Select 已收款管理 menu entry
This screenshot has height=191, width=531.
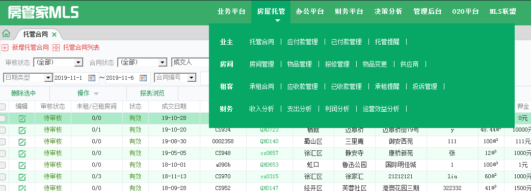coord(347,87)
